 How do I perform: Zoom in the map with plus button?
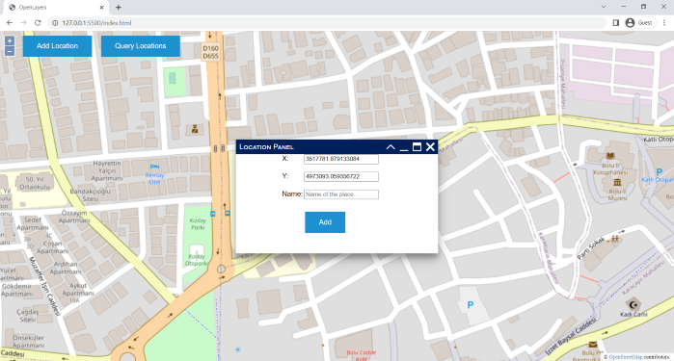(x=10, y=40)
